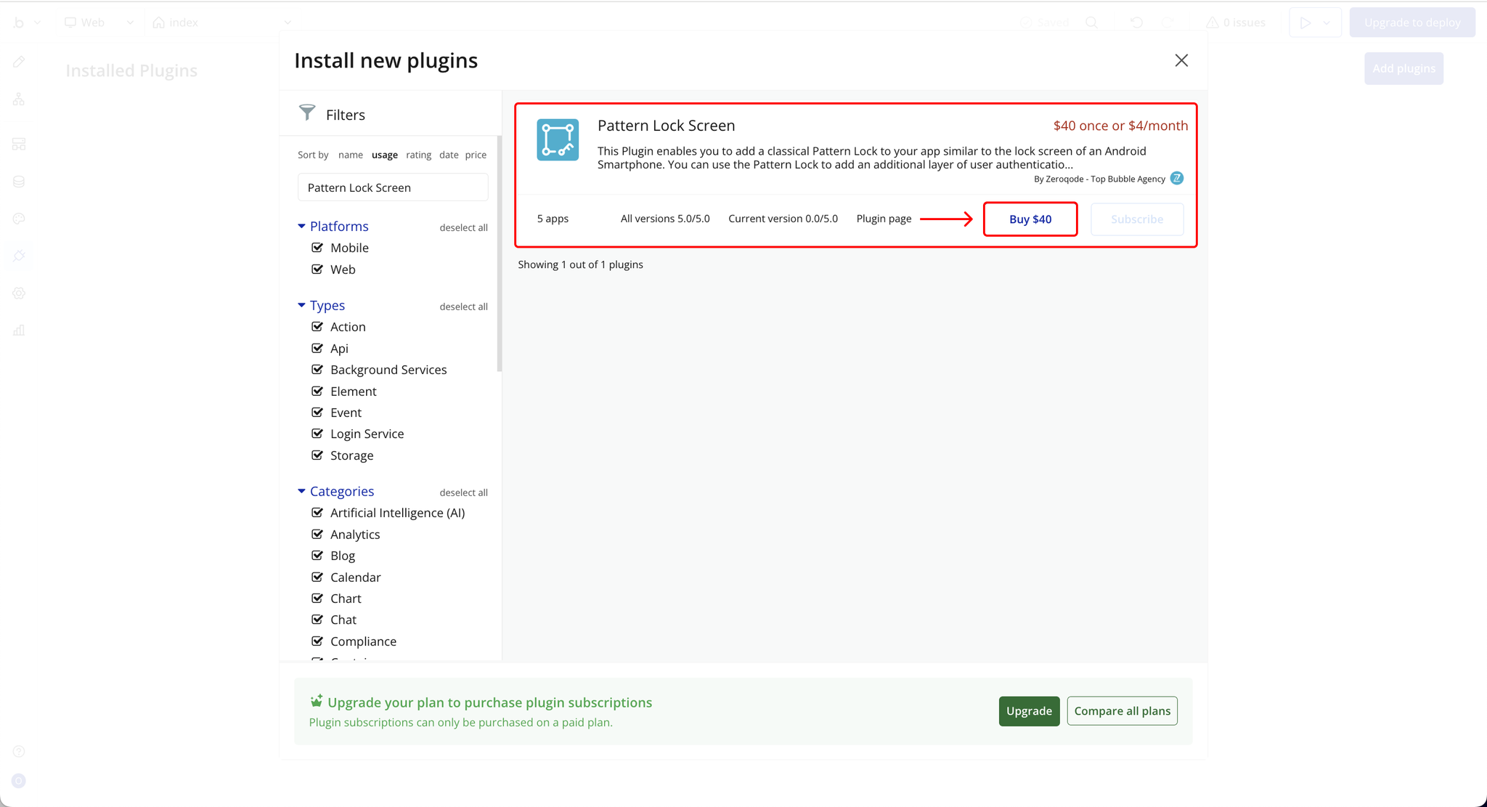Click the Pattern Lock Screen plugin icon
This screenshot has width=1487, height=807.
[558, 139]
